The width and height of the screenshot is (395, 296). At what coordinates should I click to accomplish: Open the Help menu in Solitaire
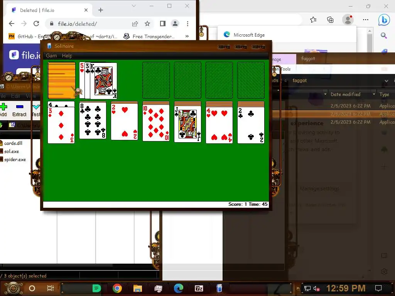[x=67, y=55]
